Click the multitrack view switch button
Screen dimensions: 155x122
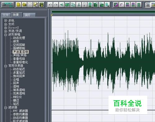coord(8,5)
